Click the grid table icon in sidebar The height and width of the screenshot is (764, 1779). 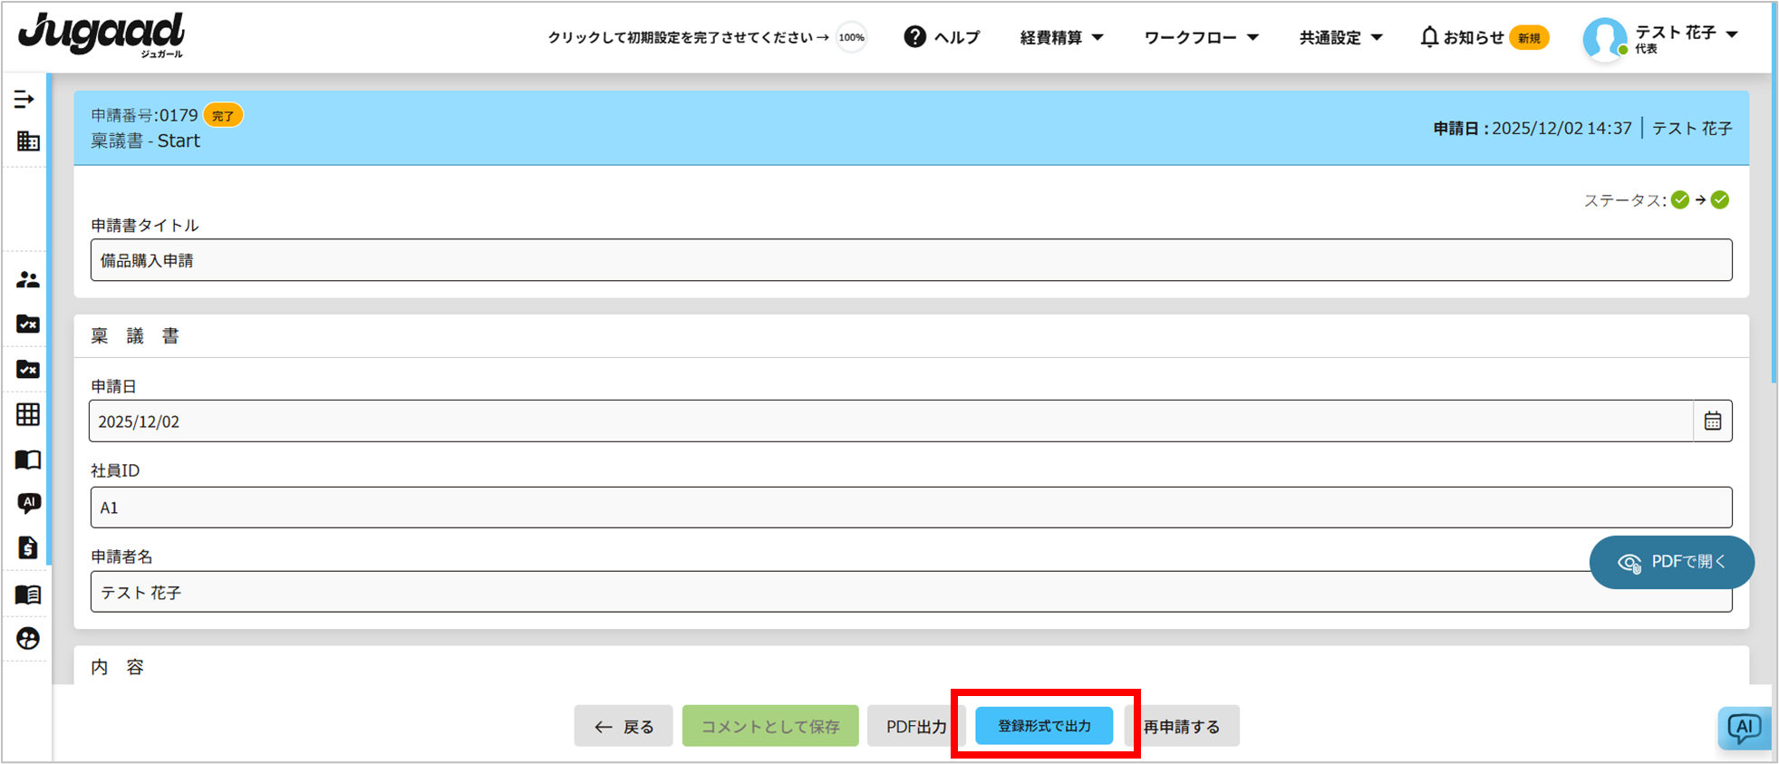tap(28, 414)
